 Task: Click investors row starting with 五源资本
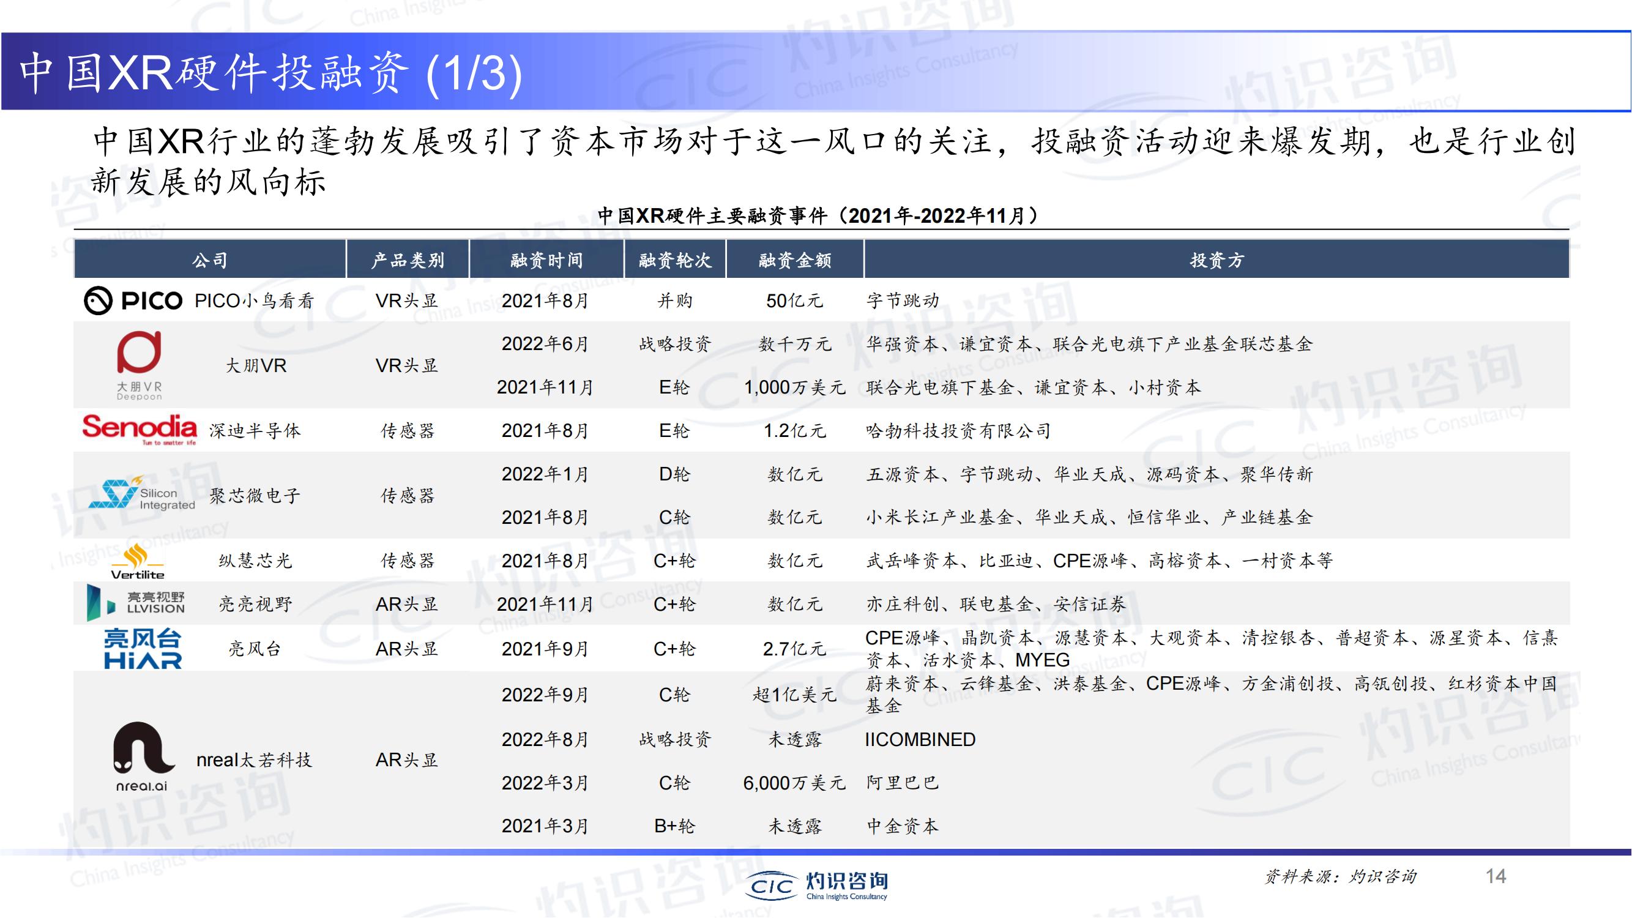[1090, 474]
